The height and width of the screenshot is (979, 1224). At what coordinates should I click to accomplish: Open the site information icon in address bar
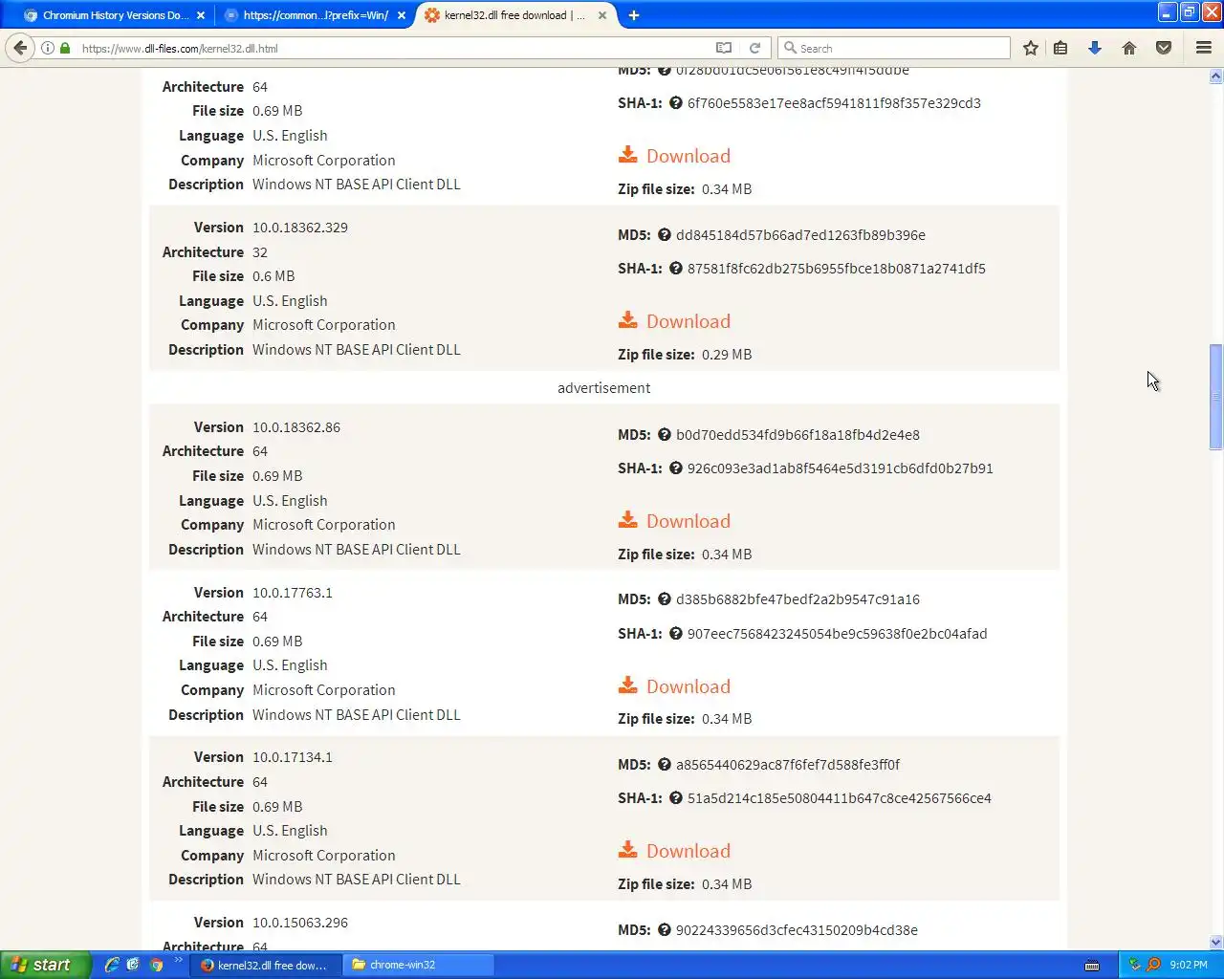48,48
